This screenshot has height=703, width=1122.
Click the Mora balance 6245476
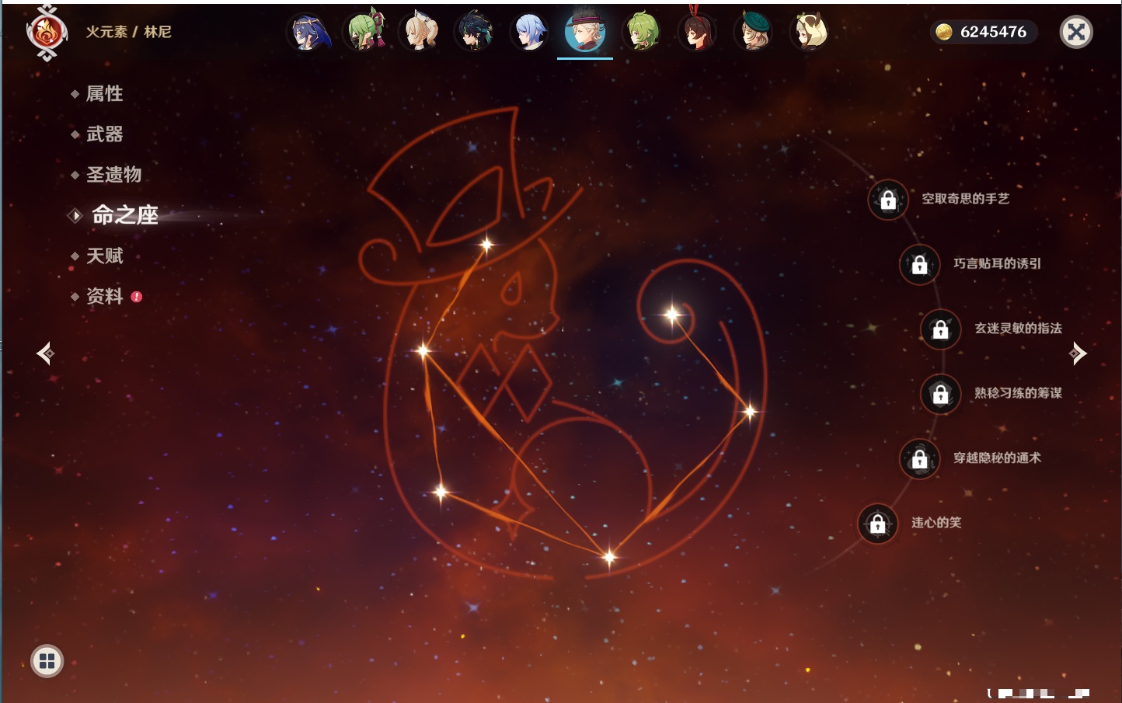(x=983, y=32)
